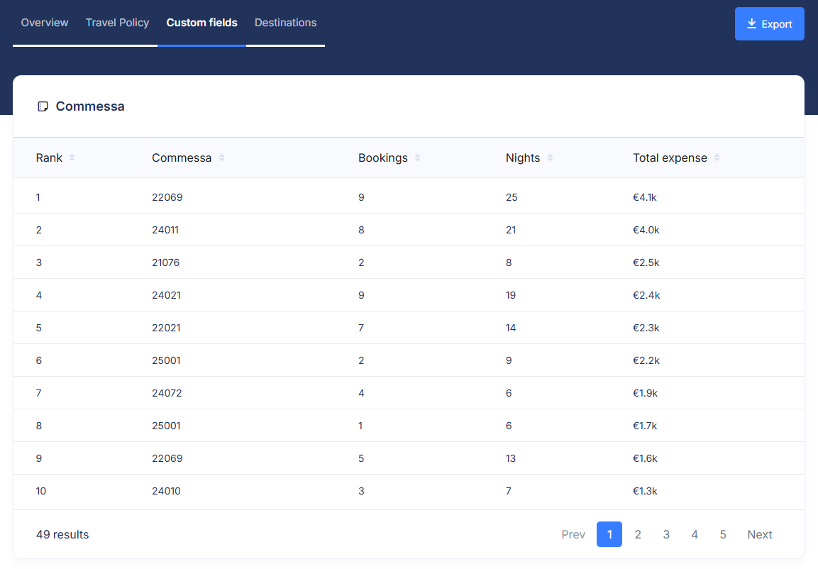
Task: Click nights value 25
Action: click(512, 197)
